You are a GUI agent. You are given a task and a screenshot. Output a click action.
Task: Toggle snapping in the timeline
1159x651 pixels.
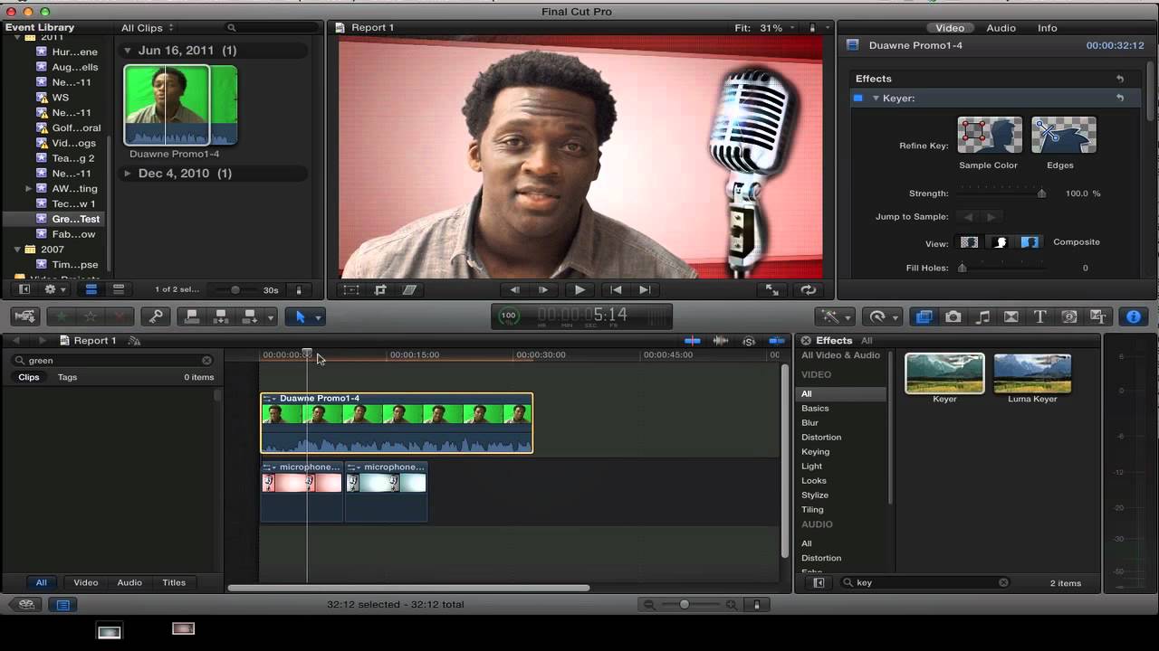point(777,341)
